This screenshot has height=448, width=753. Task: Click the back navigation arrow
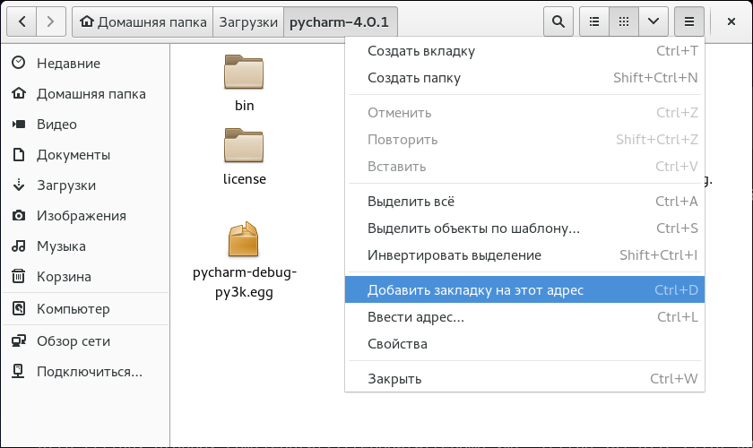(x=22, y=21)
